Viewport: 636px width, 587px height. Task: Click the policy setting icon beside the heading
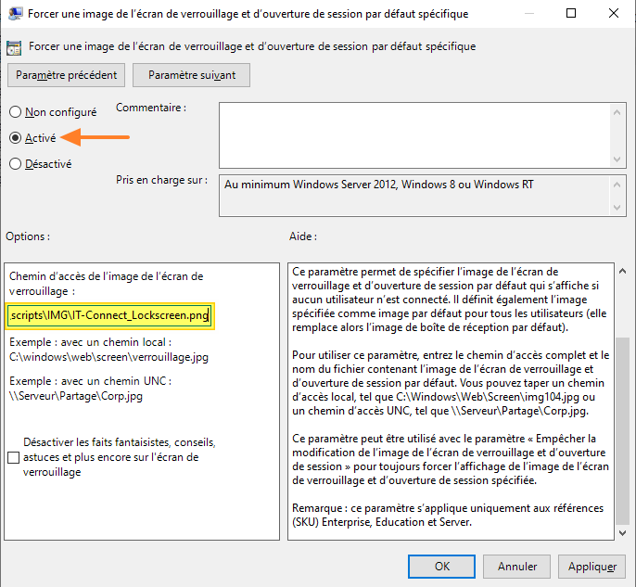14,47
